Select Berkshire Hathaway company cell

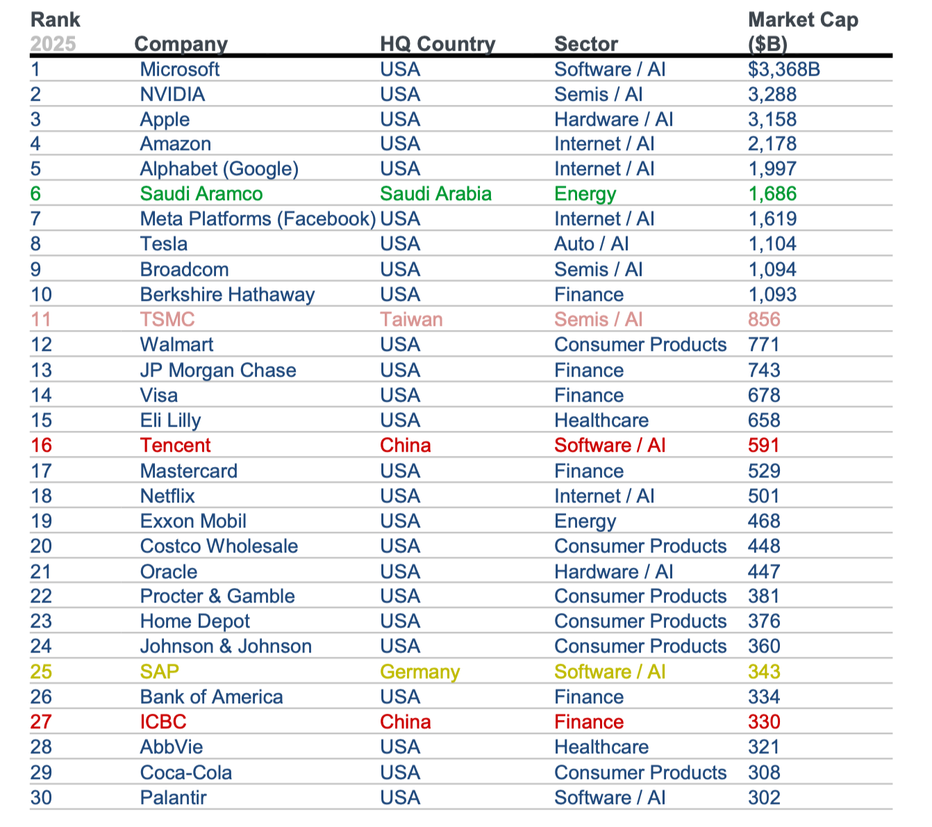[x=227, y=295]
